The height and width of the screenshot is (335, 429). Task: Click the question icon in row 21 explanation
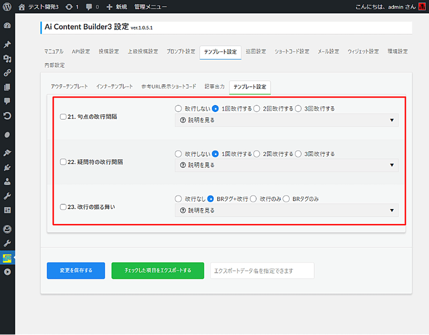click(x=183, y=120)
